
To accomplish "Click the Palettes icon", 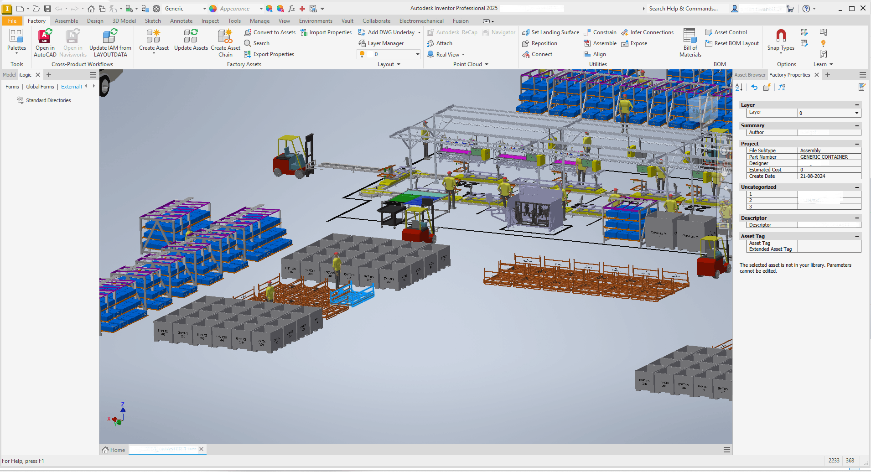I will click(x=16, y=36).
